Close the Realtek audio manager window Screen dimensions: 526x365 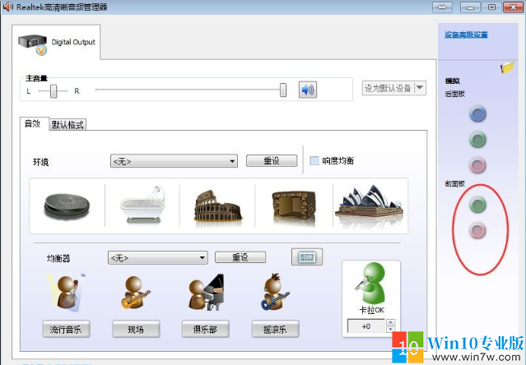514,7
